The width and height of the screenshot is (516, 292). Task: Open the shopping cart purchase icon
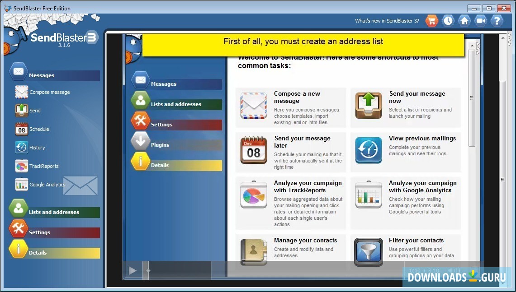pyautogui.click(x=432, y=21)
